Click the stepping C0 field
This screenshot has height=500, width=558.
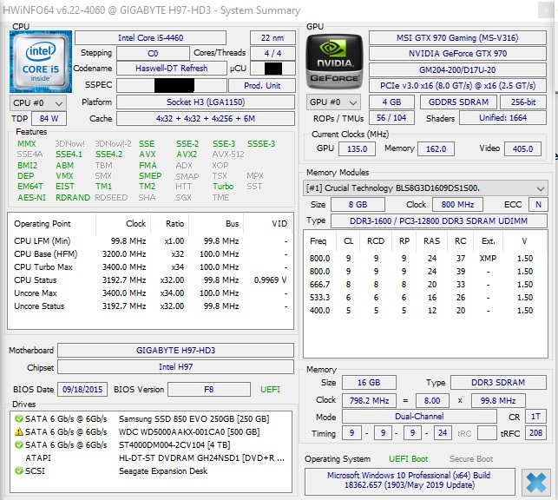153,53
